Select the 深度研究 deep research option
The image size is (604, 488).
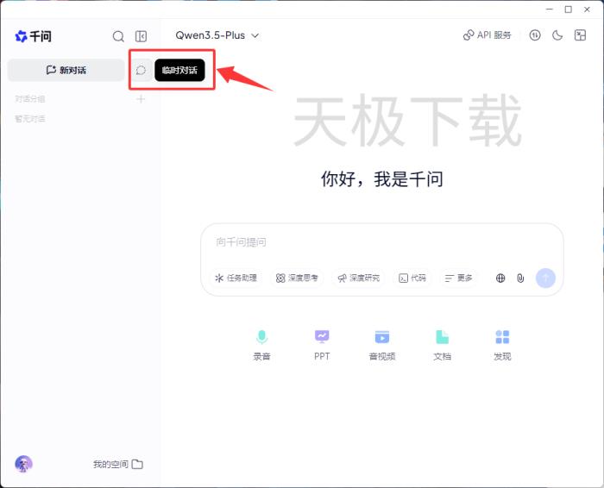click(x=358, y=278)
